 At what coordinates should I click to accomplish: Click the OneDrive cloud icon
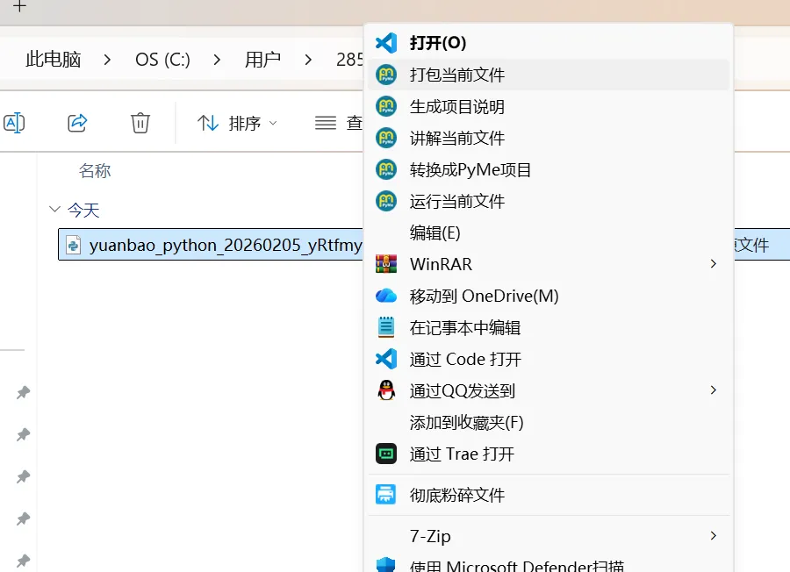tap(386, 296)
